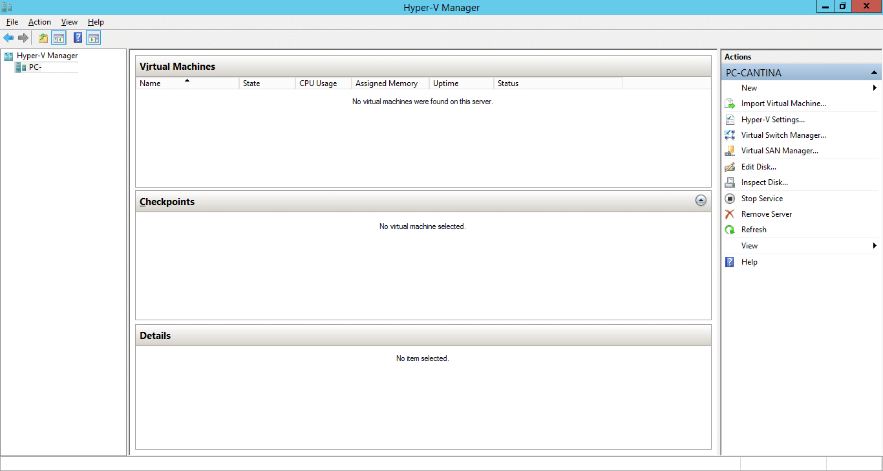Expand the New submenu in Actions
The width and height of the screenshot is (883, 471).
click(x=801, y=88)
